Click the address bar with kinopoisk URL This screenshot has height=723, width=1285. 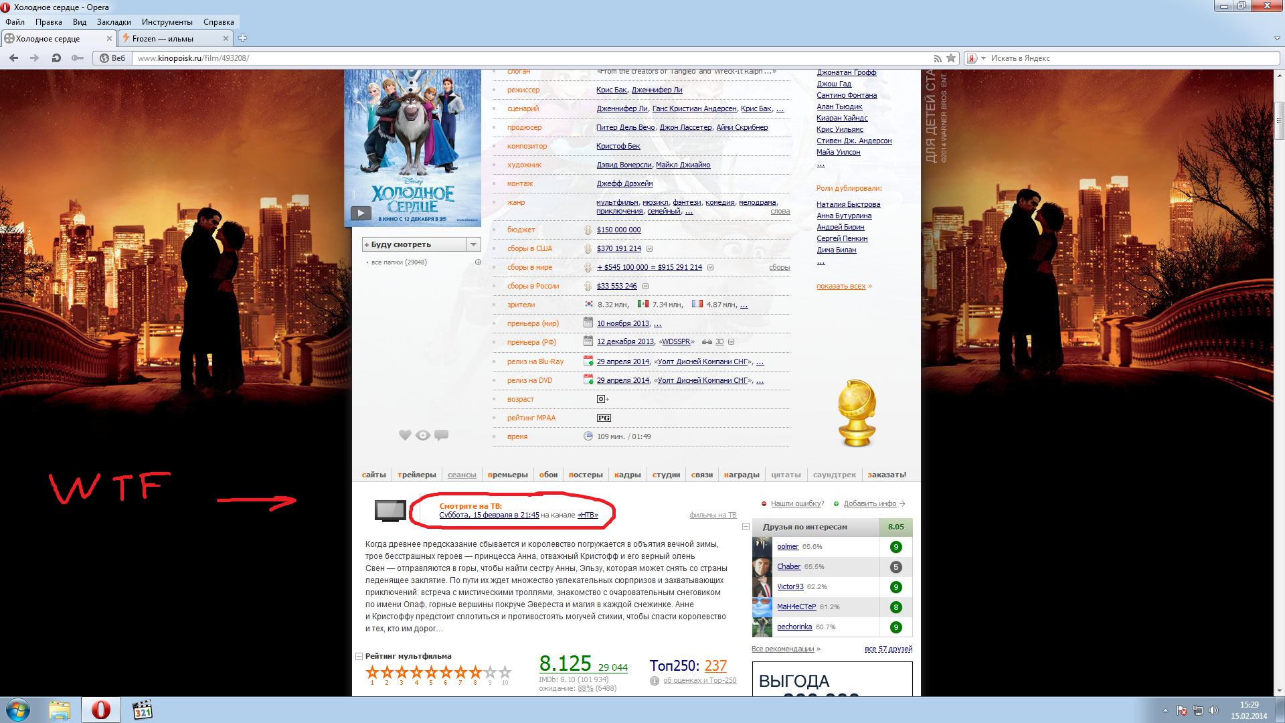click(532, 58)
